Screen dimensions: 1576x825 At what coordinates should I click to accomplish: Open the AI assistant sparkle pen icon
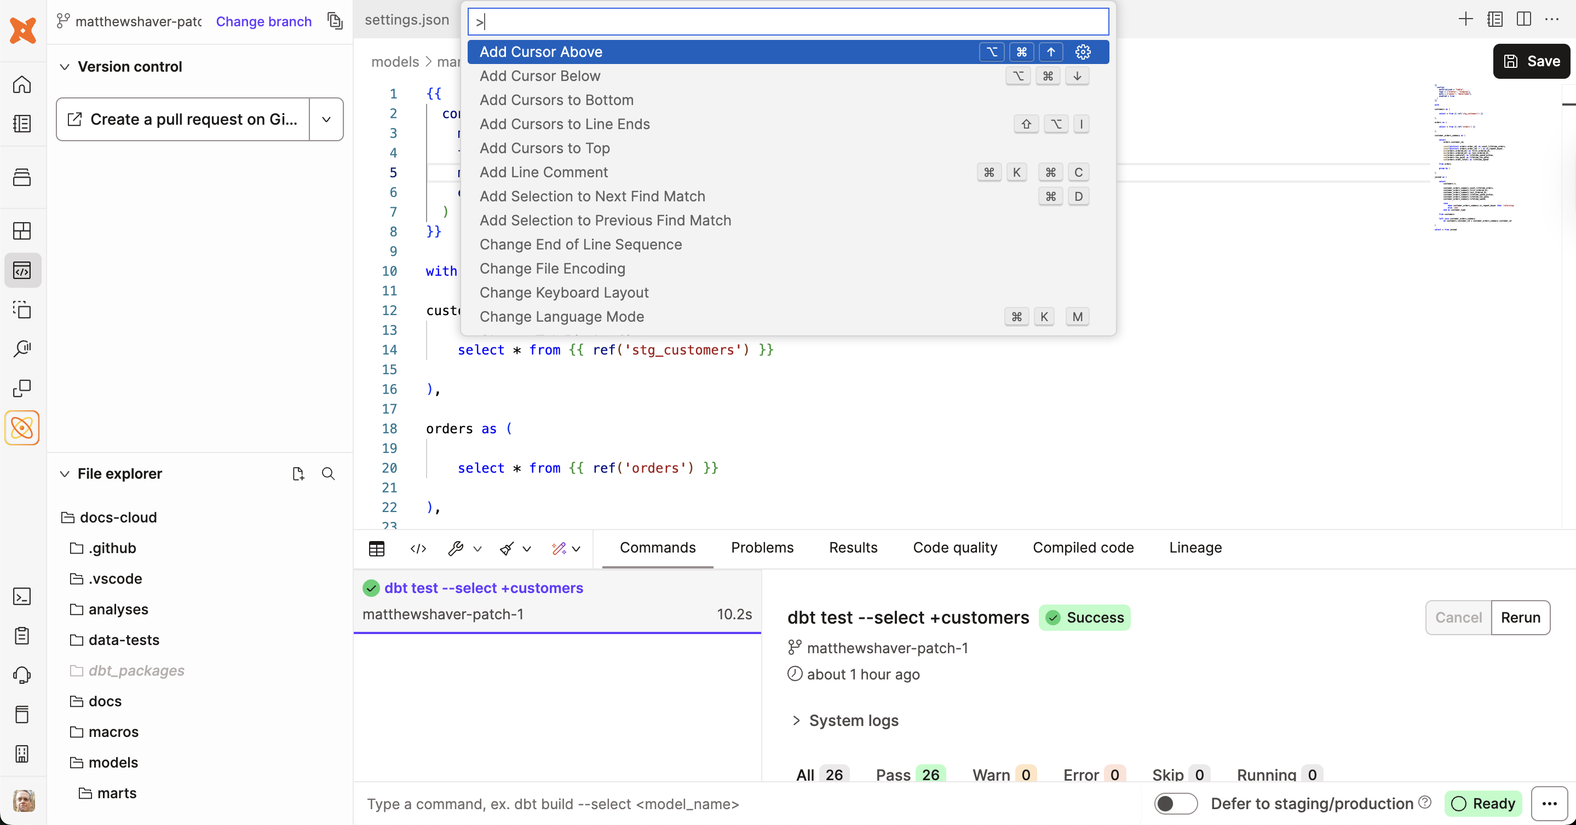(x=560, y=549)
